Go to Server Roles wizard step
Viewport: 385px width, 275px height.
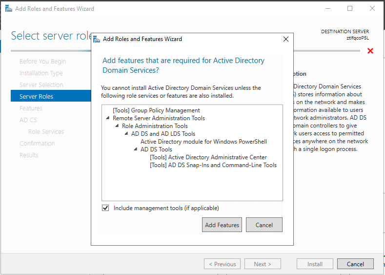pos(37,97)
